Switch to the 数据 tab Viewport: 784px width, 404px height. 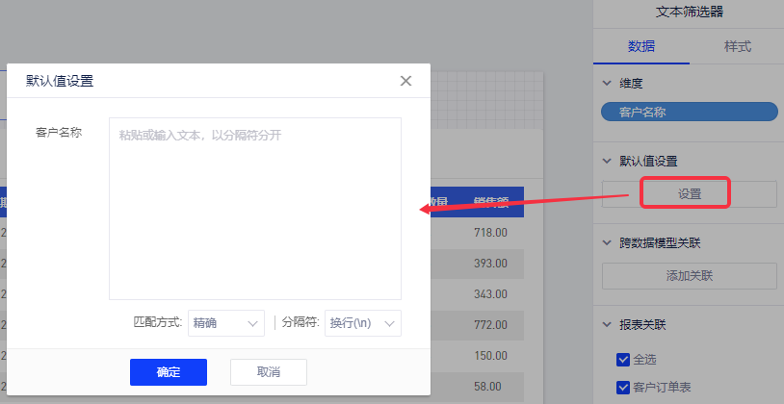tap(641, 46)
